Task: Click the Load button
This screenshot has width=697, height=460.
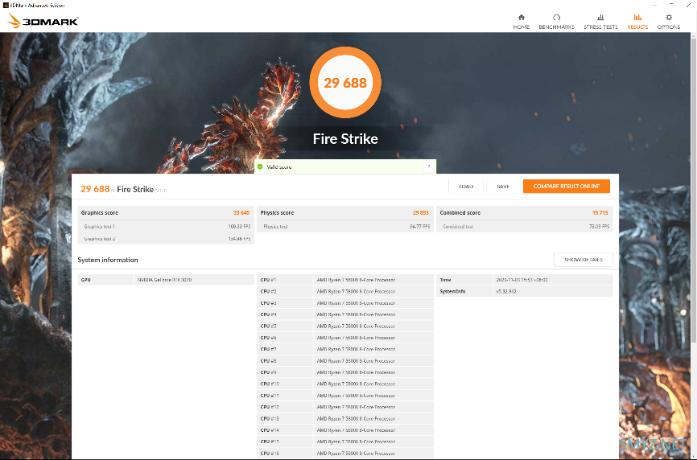Action: [x=465, y=187]
